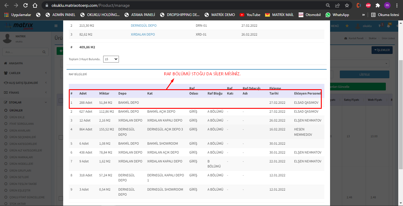Click the notifications bell icon

[x=388, y=26]
